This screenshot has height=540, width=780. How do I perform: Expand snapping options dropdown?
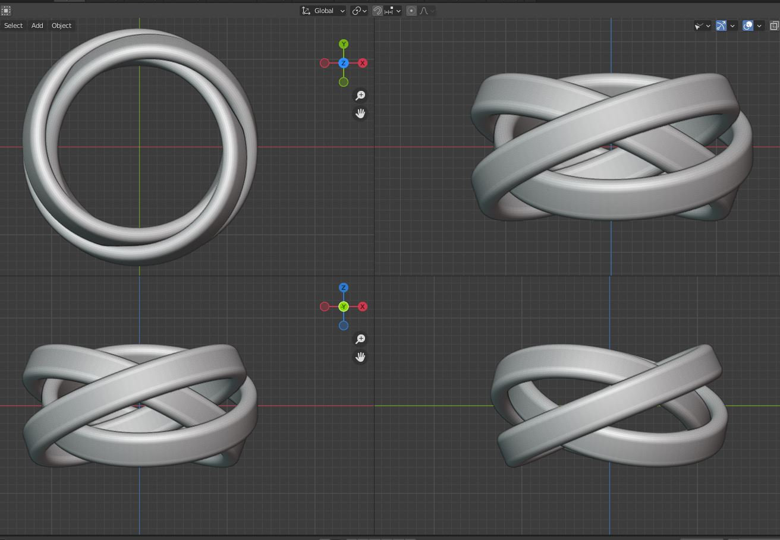393,11
